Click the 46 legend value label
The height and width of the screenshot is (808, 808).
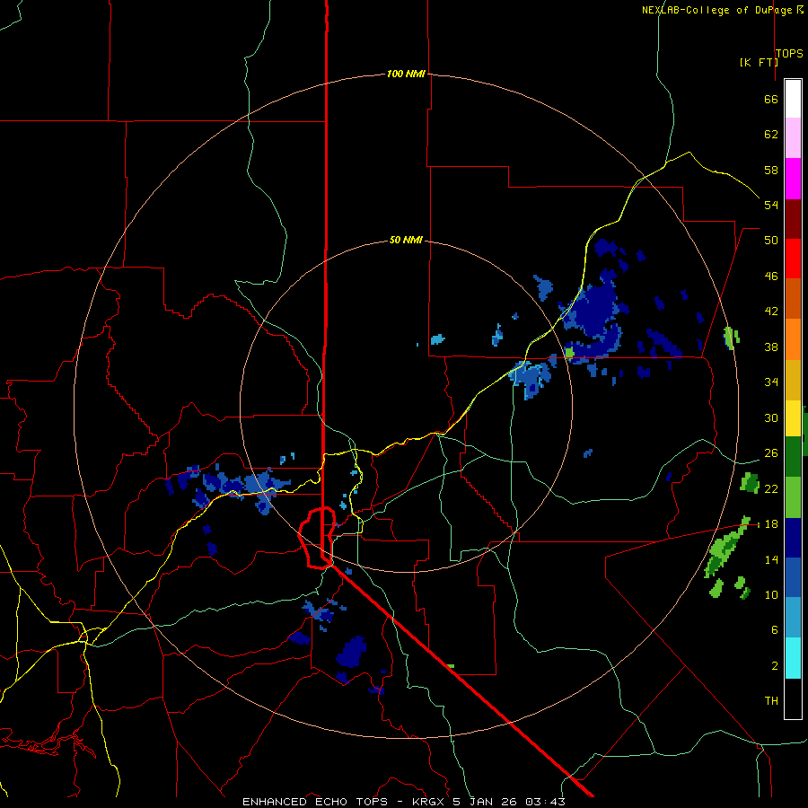click(x=771, y=277)
